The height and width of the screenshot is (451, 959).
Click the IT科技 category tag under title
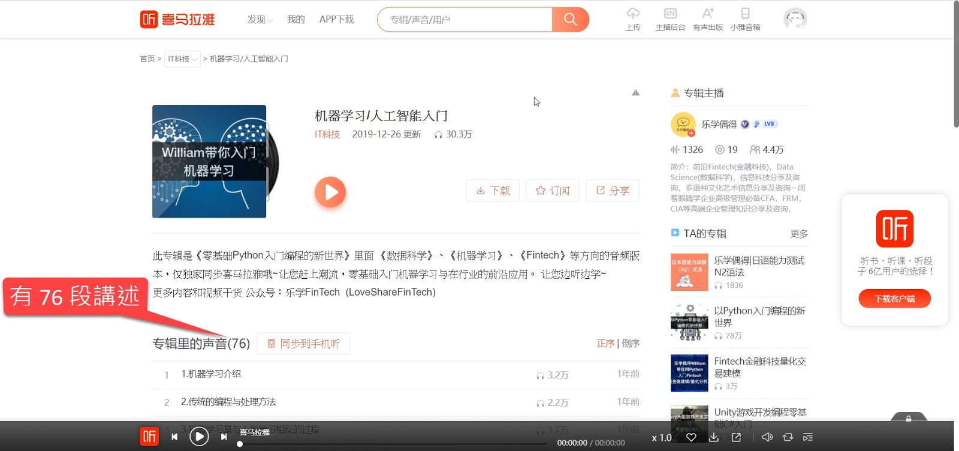pos(327,134)
